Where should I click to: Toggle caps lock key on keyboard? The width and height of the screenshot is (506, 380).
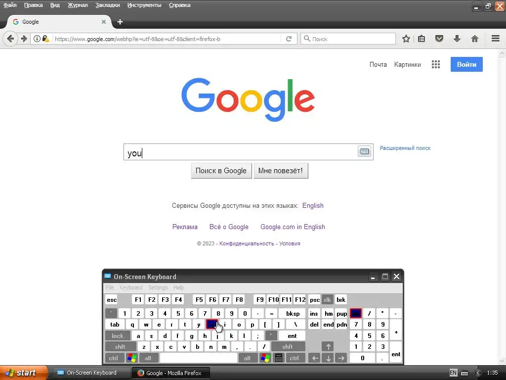(118, 336)
